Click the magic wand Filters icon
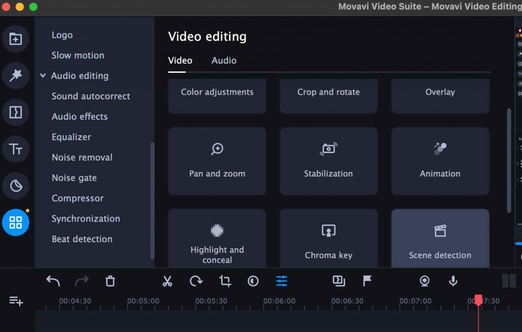Image resolution: width=522 pixels, height=332 pixels. (x=16, y=76)
